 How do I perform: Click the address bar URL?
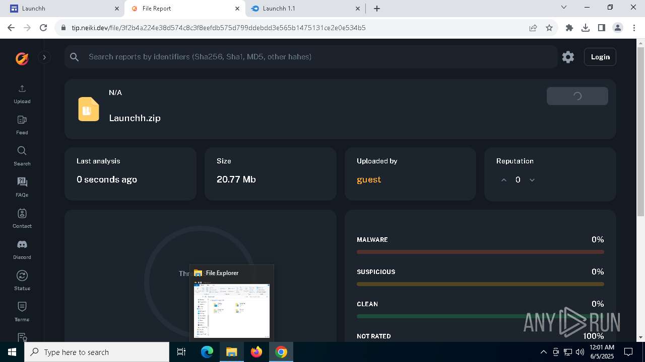(x=218, y=28)
